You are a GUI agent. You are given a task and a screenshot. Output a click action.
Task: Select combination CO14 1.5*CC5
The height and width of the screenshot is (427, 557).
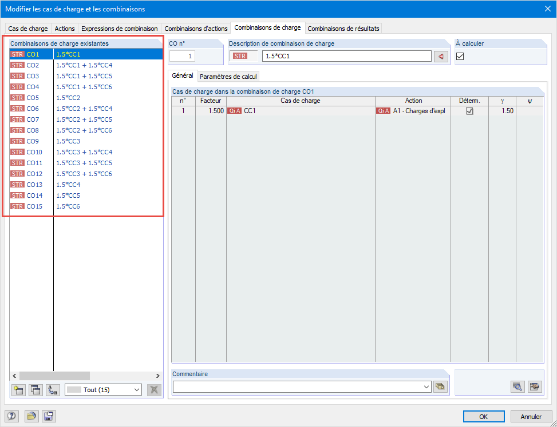(x=86, y=195)
